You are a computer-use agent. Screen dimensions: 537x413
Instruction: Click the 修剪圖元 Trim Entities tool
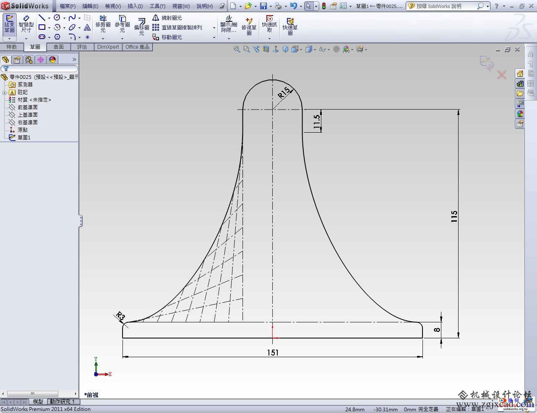103,24
